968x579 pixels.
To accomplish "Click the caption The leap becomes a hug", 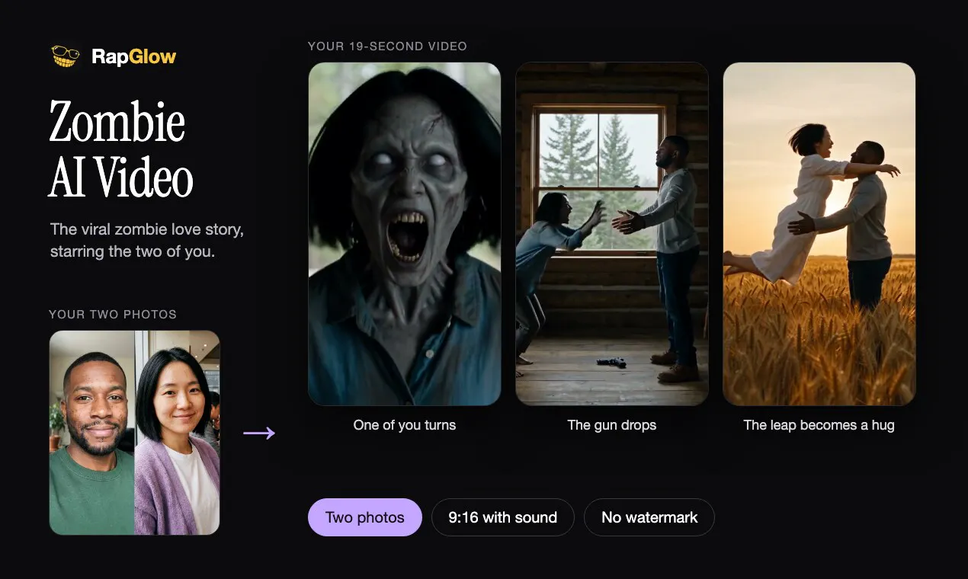I will click(819, 425).
